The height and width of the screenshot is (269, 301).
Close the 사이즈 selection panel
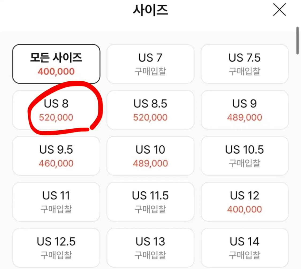coord(279,10)
